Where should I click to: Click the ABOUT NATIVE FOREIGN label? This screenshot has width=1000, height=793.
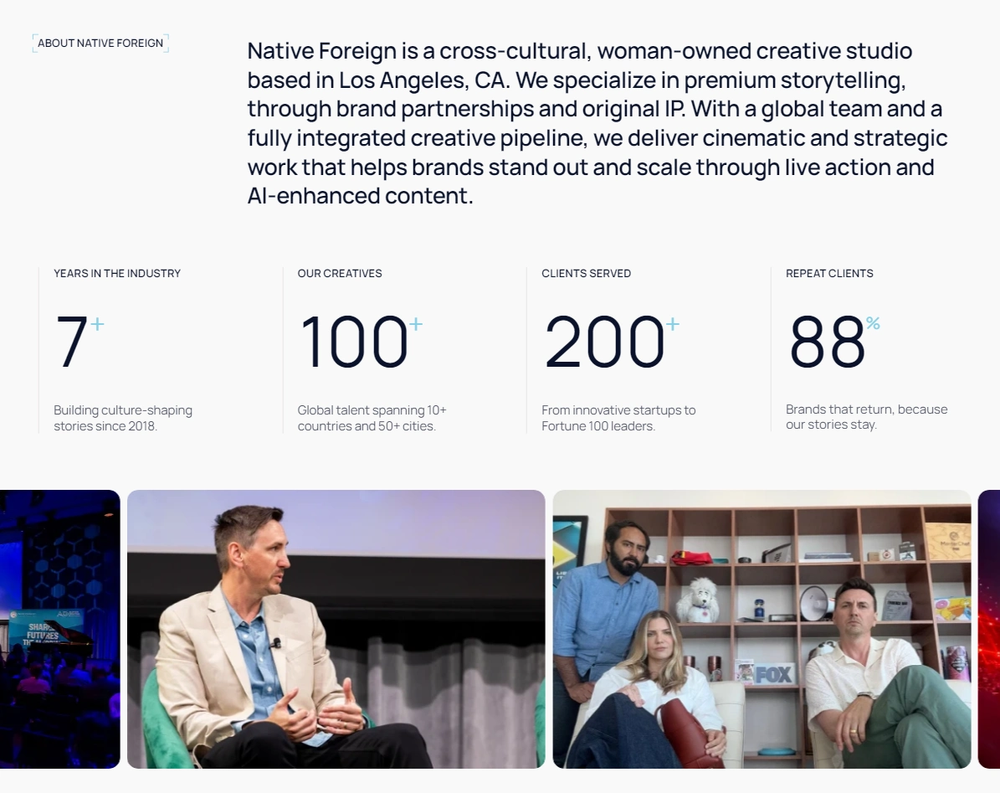(100, 43)
